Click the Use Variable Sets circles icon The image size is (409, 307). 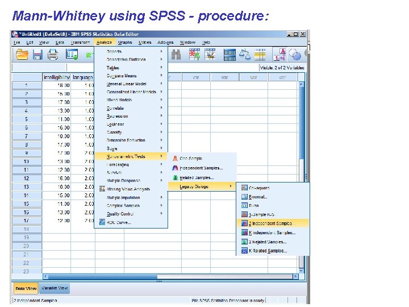coord(295,55)
